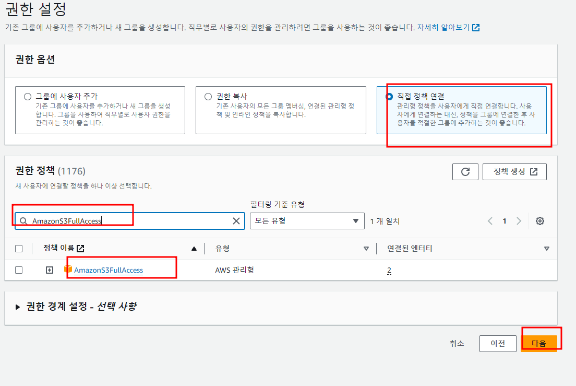Click the 유형 column header
The width and height of the screenshot is (576, 386).
point(223,249)
